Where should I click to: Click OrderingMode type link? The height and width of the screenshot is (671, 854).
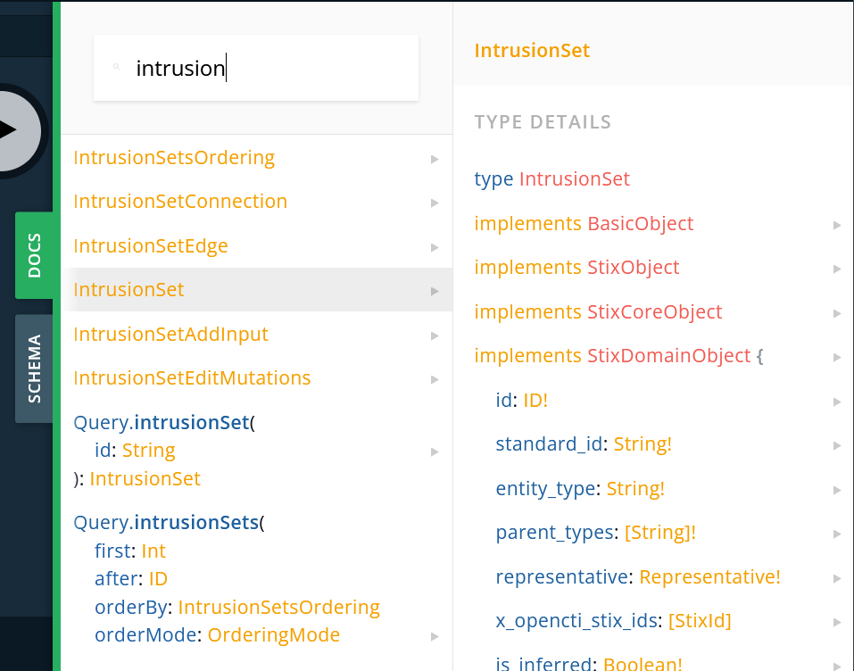[273, 635]
